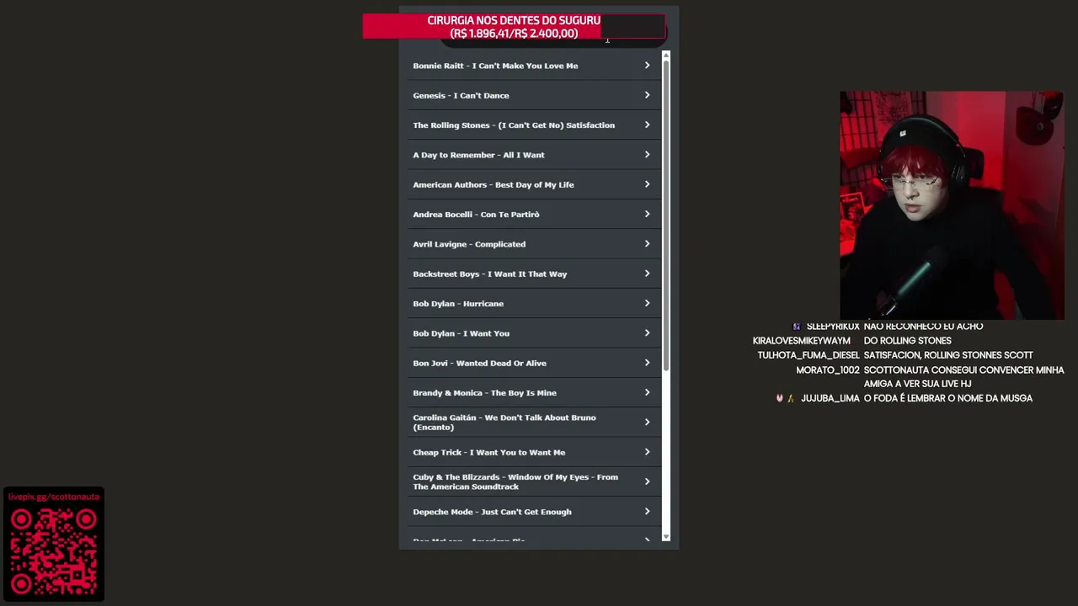This screenshot has height=606, width=1078.
Task: Click the scrollbar down arrow
Action: pyautogui.click(x=665, y=536)
